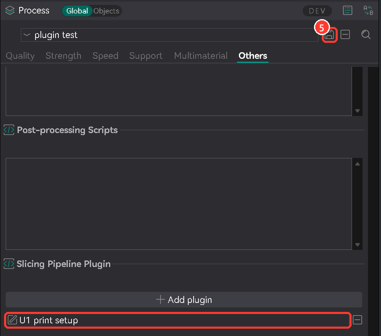Click the Slicing Pipeline Plugin heading

click(64, 264)
